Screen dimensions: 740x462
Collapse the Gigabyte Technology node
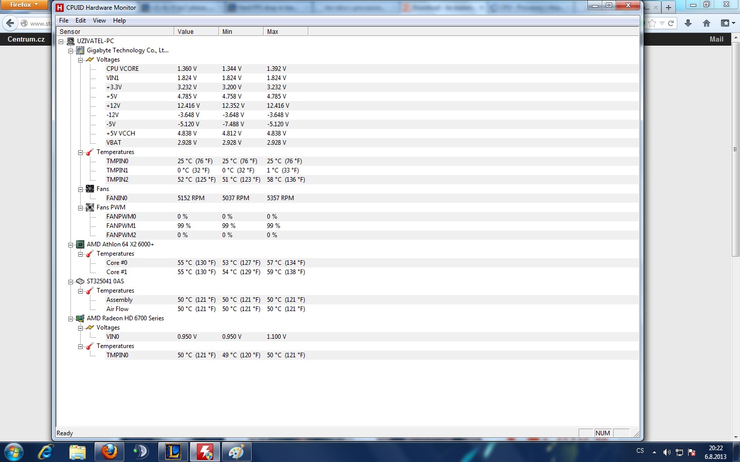pyautogui.click(x=71, y=50)
